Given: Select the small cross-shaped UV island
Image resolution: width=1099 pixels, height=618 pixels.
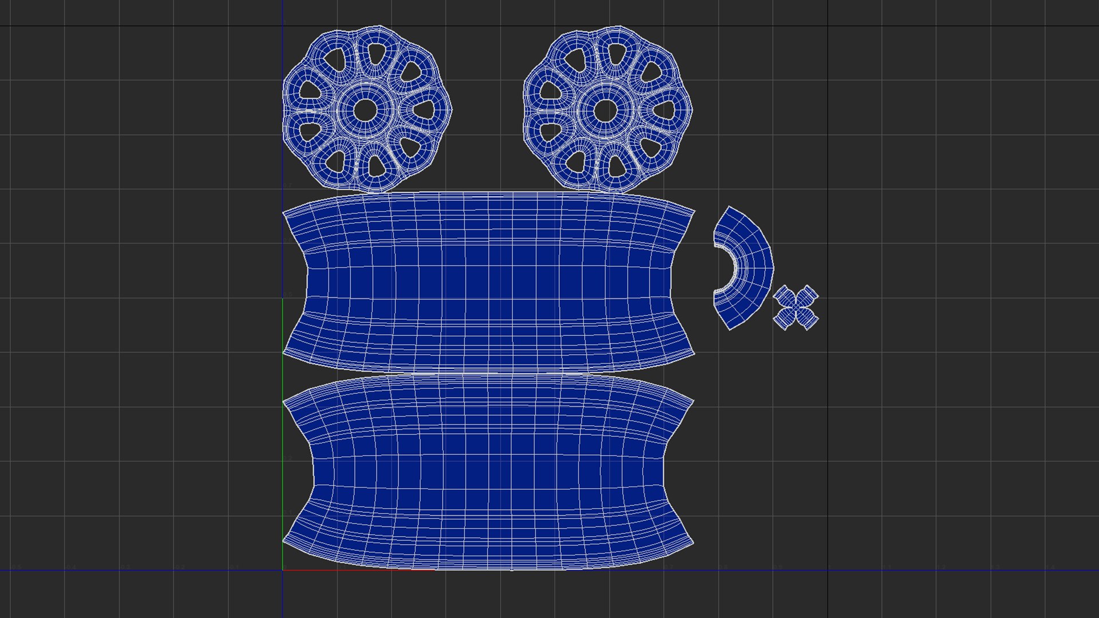Looking at the screenshot, I should click(x=796, y=308).
